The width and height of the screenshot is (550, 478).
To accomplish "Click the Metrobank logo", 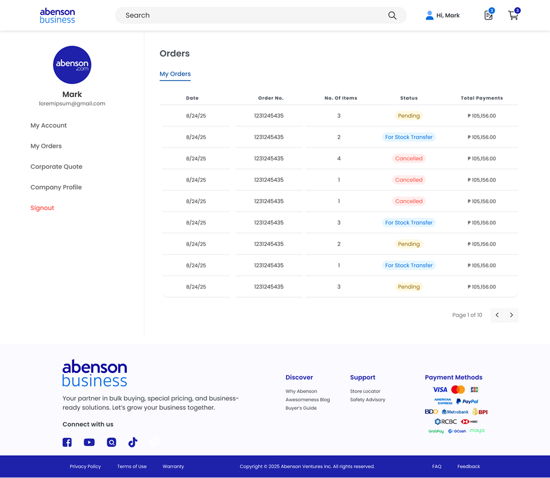I will coord(455,412).
